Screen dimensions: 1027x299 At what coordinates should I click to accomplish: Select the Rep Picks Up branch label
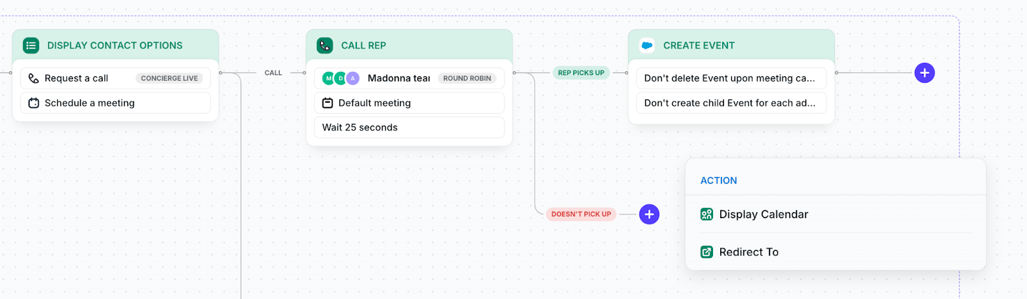tap(581, 73)
